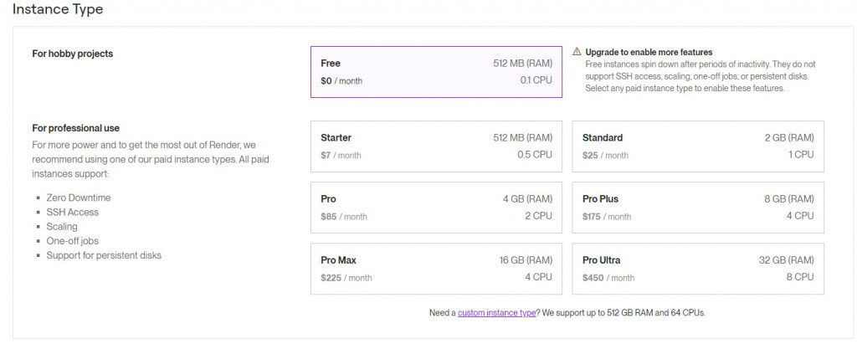Open the custom instance type link
This screenshot has height=344, width=857.
pos(496,313)
